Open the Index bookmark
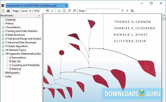 (8, 76)
